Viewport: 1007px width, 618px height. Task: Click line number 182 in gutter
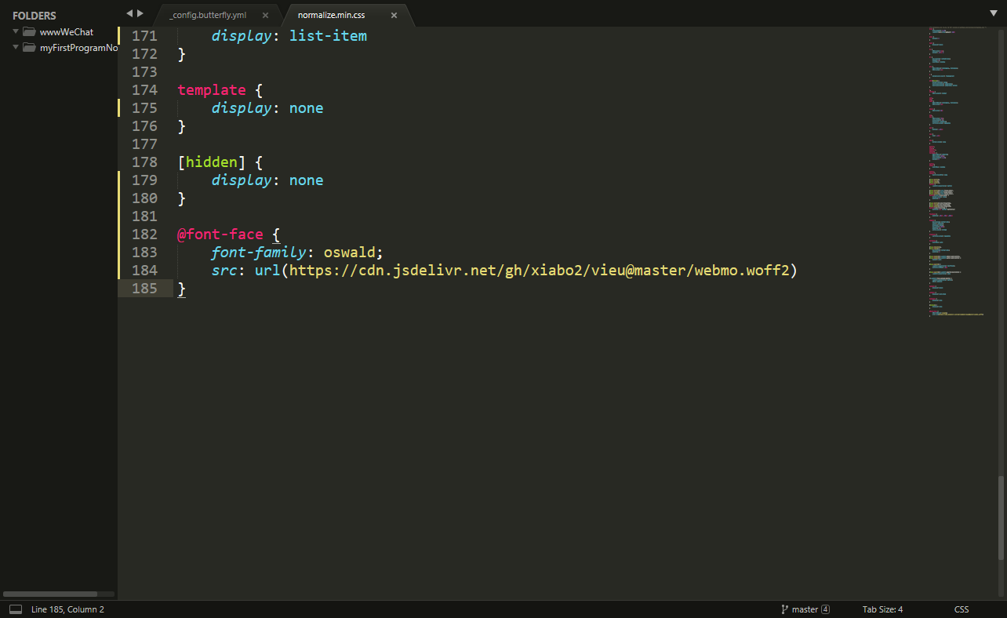(x=144, y=234)
